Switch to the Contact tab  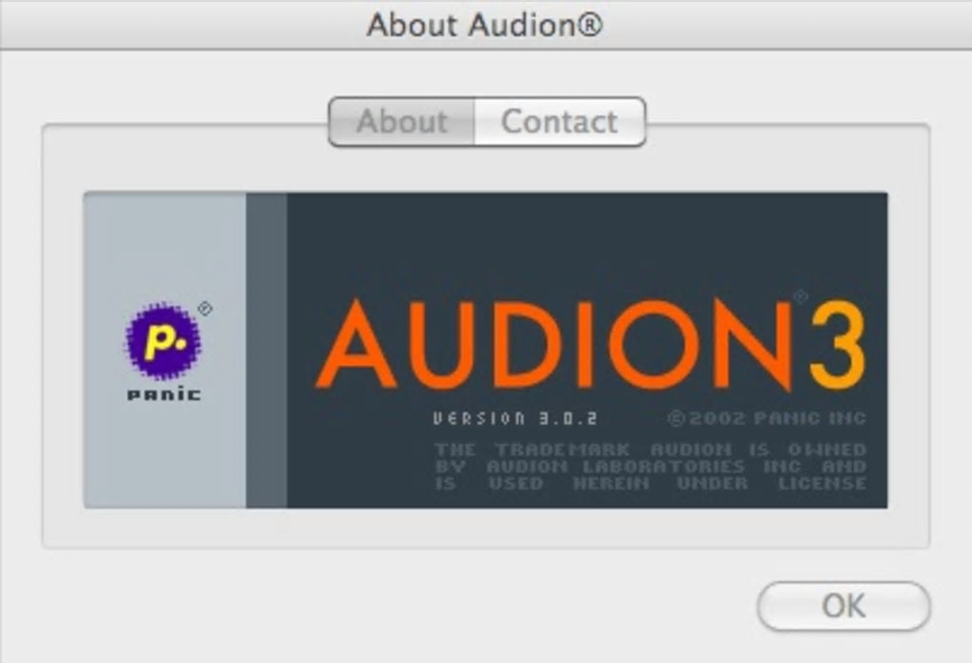pyautogui.click(x=559, y=121)
